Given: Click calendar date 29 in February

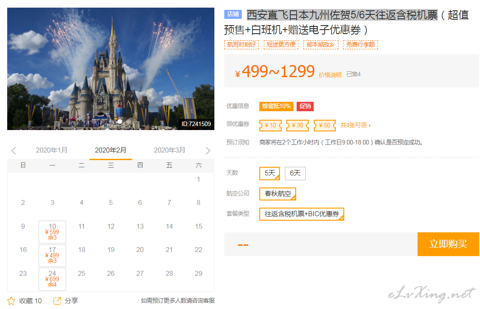Looking at the screenshot, I should tap(198, 273).
